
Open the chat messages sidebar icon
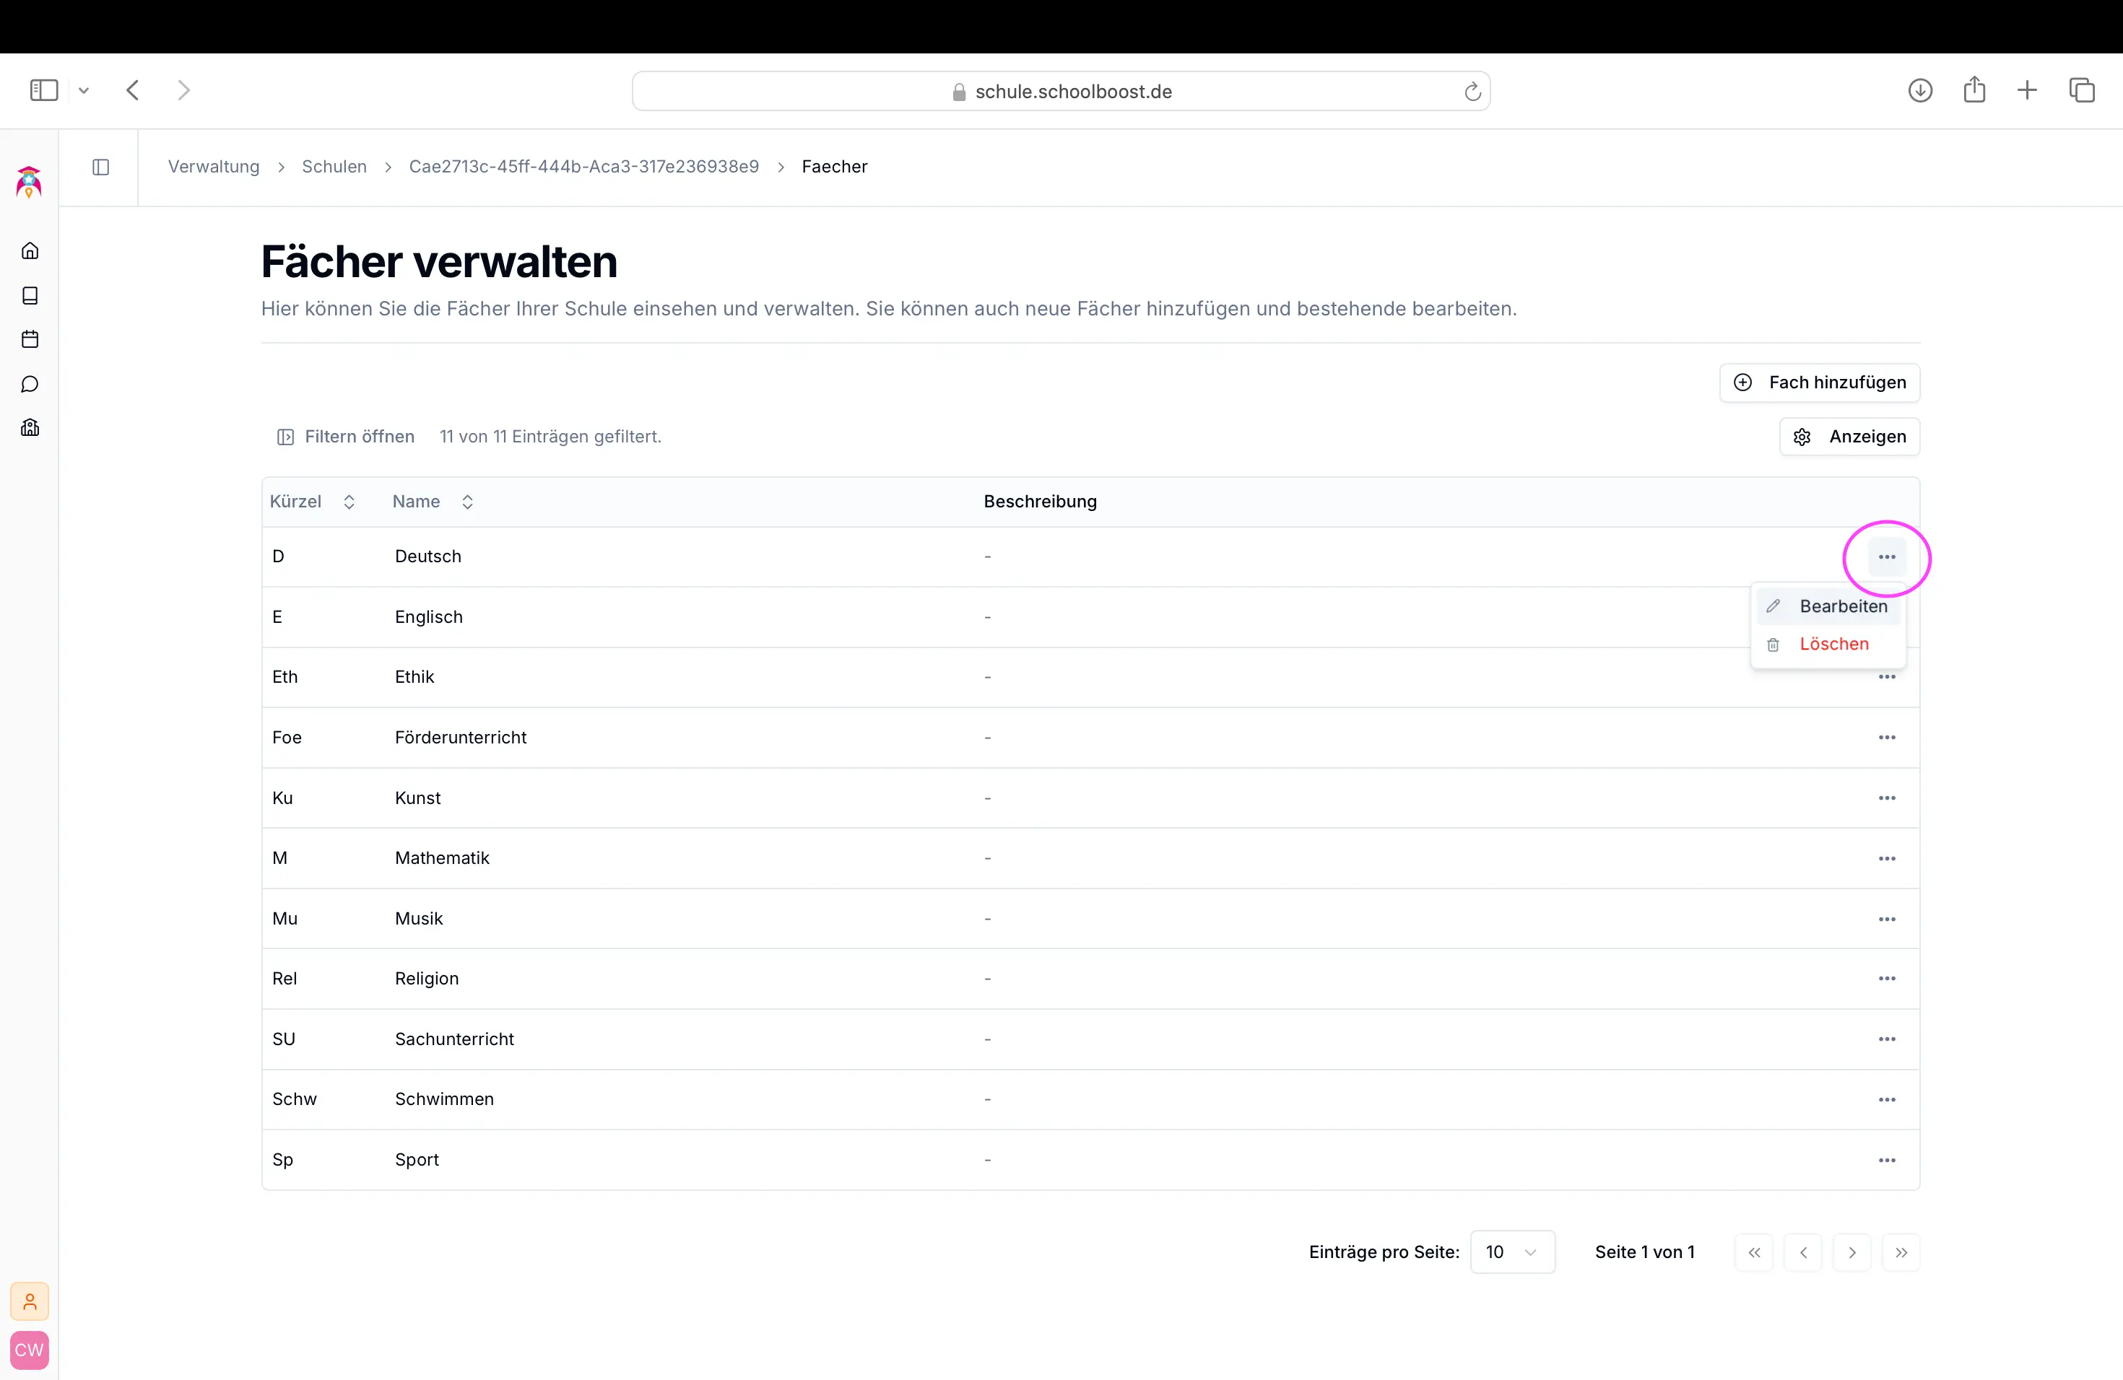point(30,384)
